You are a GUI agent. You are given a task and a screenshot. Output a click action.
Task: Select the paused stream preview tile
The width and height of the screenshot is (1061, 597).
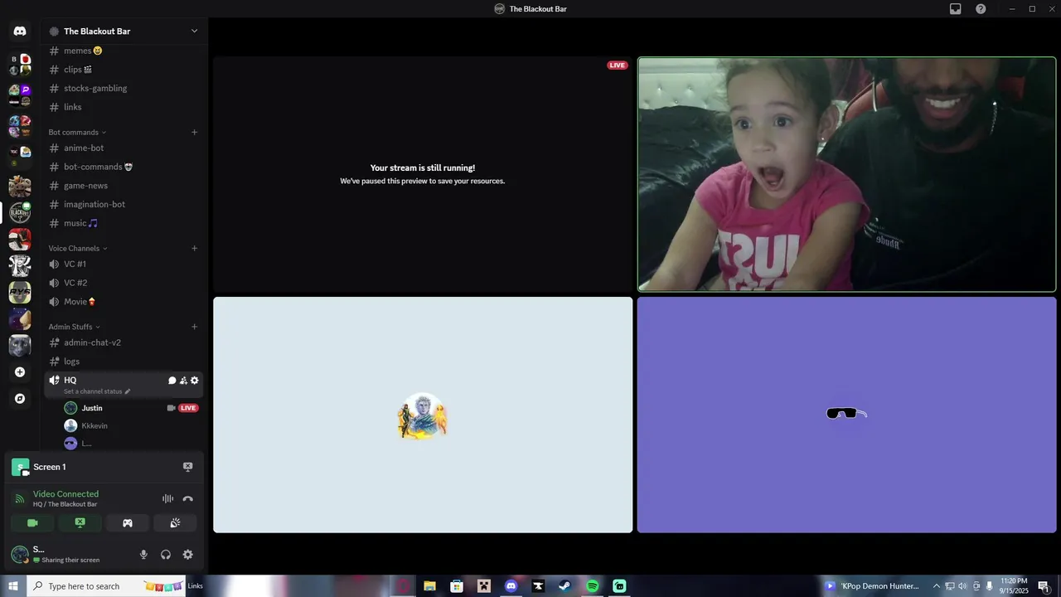click(423, 174)
